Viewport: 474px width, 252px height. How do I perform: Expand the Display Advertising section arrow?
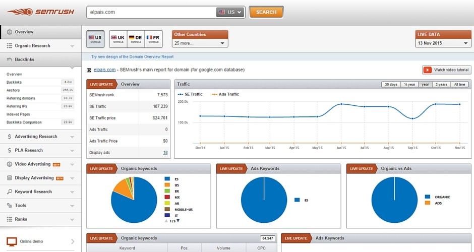[72, 178]
